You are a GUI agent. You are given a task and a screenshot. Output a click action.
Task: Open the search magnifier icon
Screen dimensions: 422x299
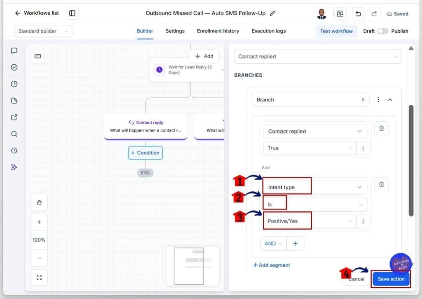click(x=14, y=134)
